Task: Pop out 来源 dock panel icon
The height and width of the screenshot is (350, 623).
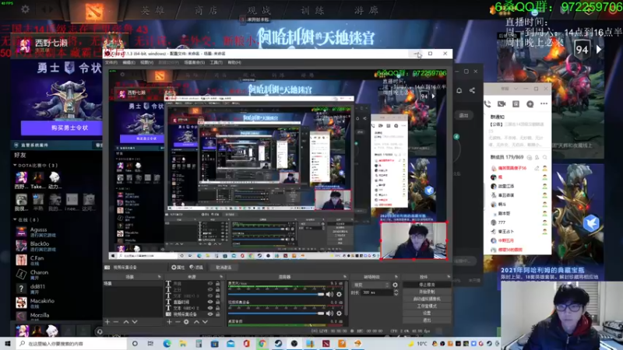Action: [221, 277]
